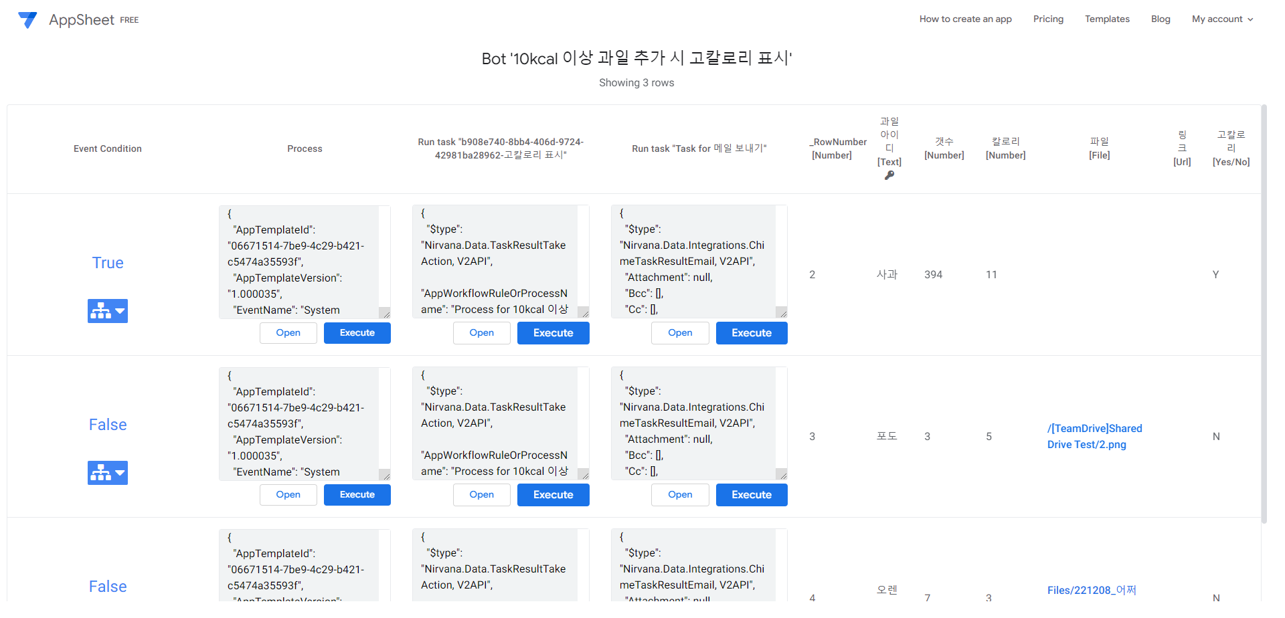This screenshot has height=618, width=1285.
Task: Execute Process in True row
Action: (357, 333)
